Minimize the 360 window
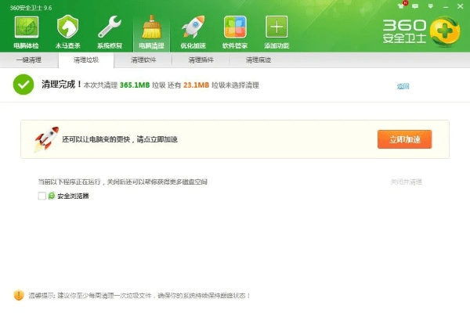Screen dimensions: 470x313 coord(446,6)
